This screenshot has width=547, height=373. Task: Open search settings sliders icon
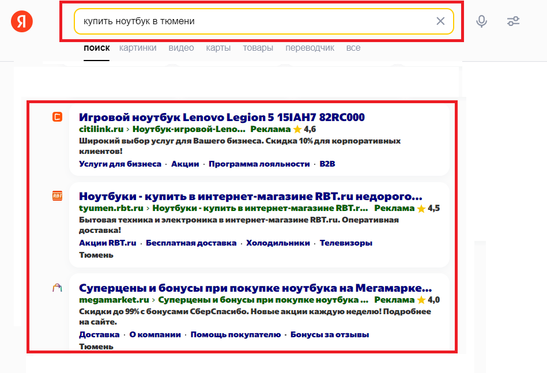tap(513, 21)
